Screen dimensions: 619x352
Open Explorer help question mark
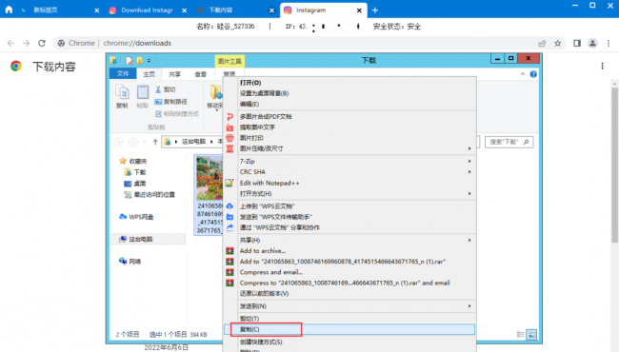tap(533, 74)
